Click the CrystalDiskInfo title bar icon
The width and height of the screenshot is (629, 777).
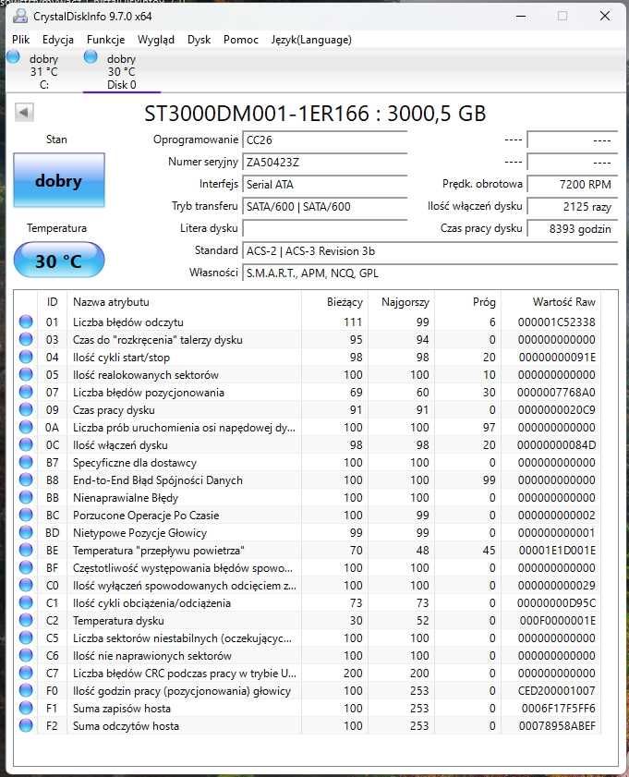coord(19,16)
